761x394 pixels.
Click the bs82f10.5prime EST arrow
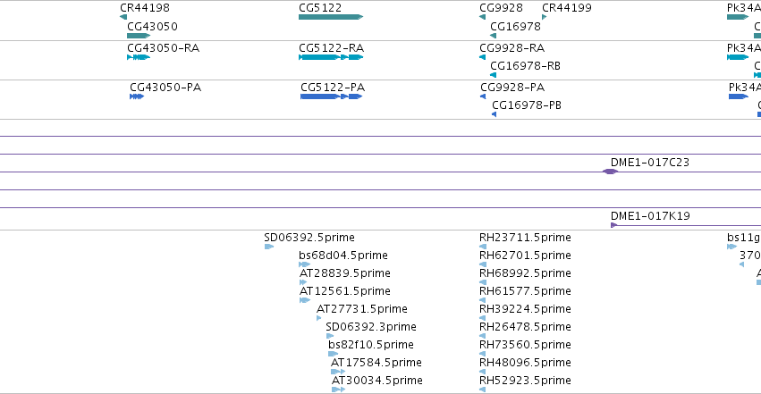333,354
